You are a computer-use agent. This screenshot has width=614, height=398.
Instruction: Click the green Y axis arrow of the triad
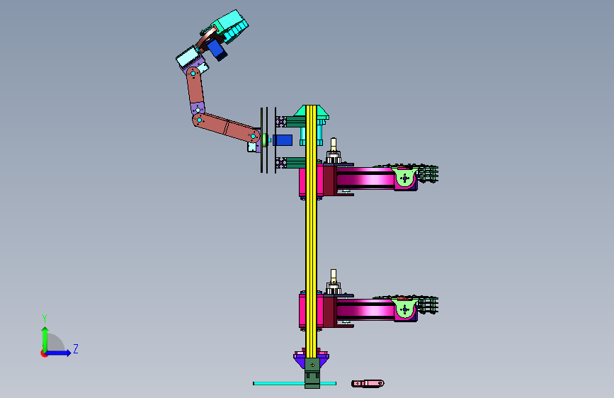pos(45,339)
